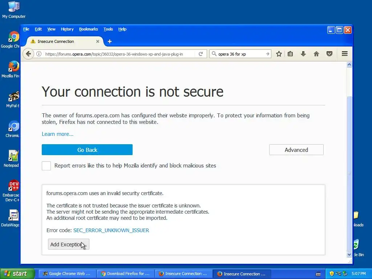The height and width of the screenshot is (279, 372).
Task: Open the Edit menu
Action: click(38, 29)
